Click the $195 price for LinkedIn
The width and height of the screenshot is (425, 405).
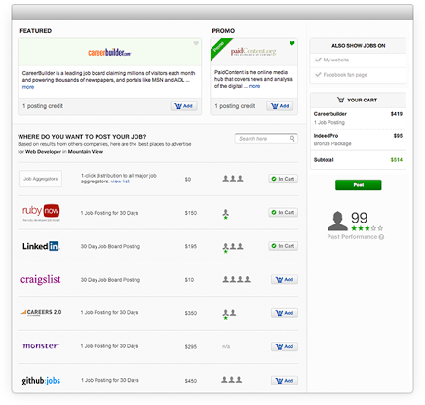[191, 246]
